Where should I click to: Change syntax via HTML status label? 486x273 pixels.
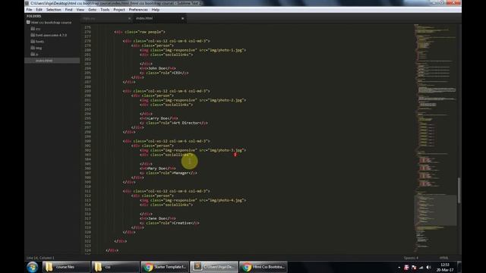(443, 258)
